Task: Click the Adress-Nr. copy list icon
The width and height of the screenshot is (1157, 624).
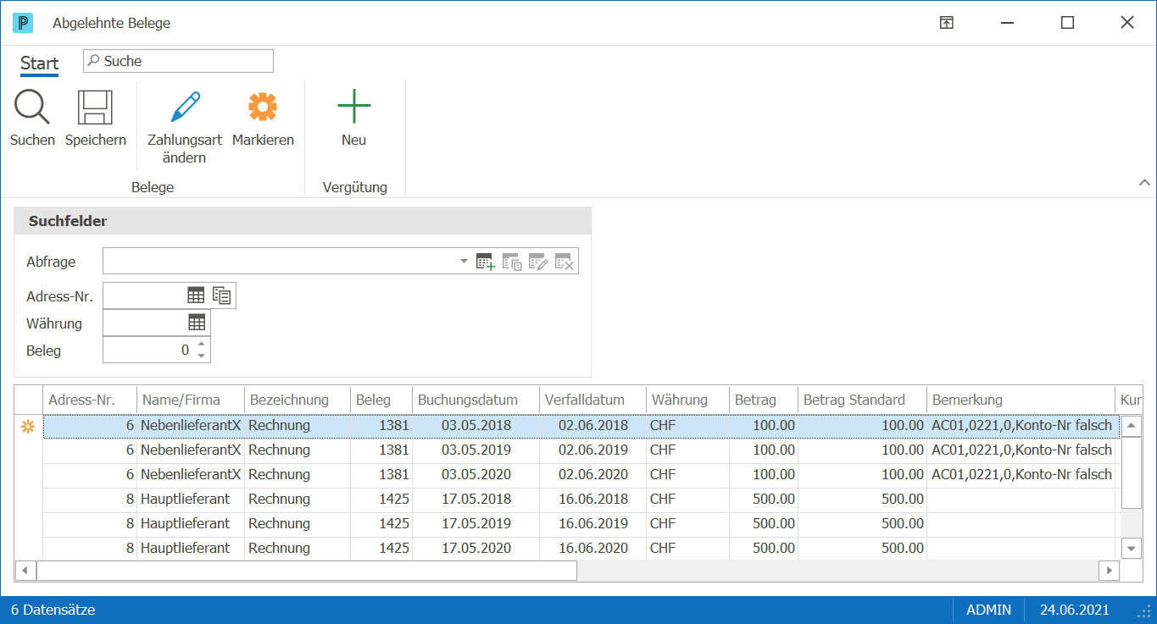Action: (x=222, y=295)
